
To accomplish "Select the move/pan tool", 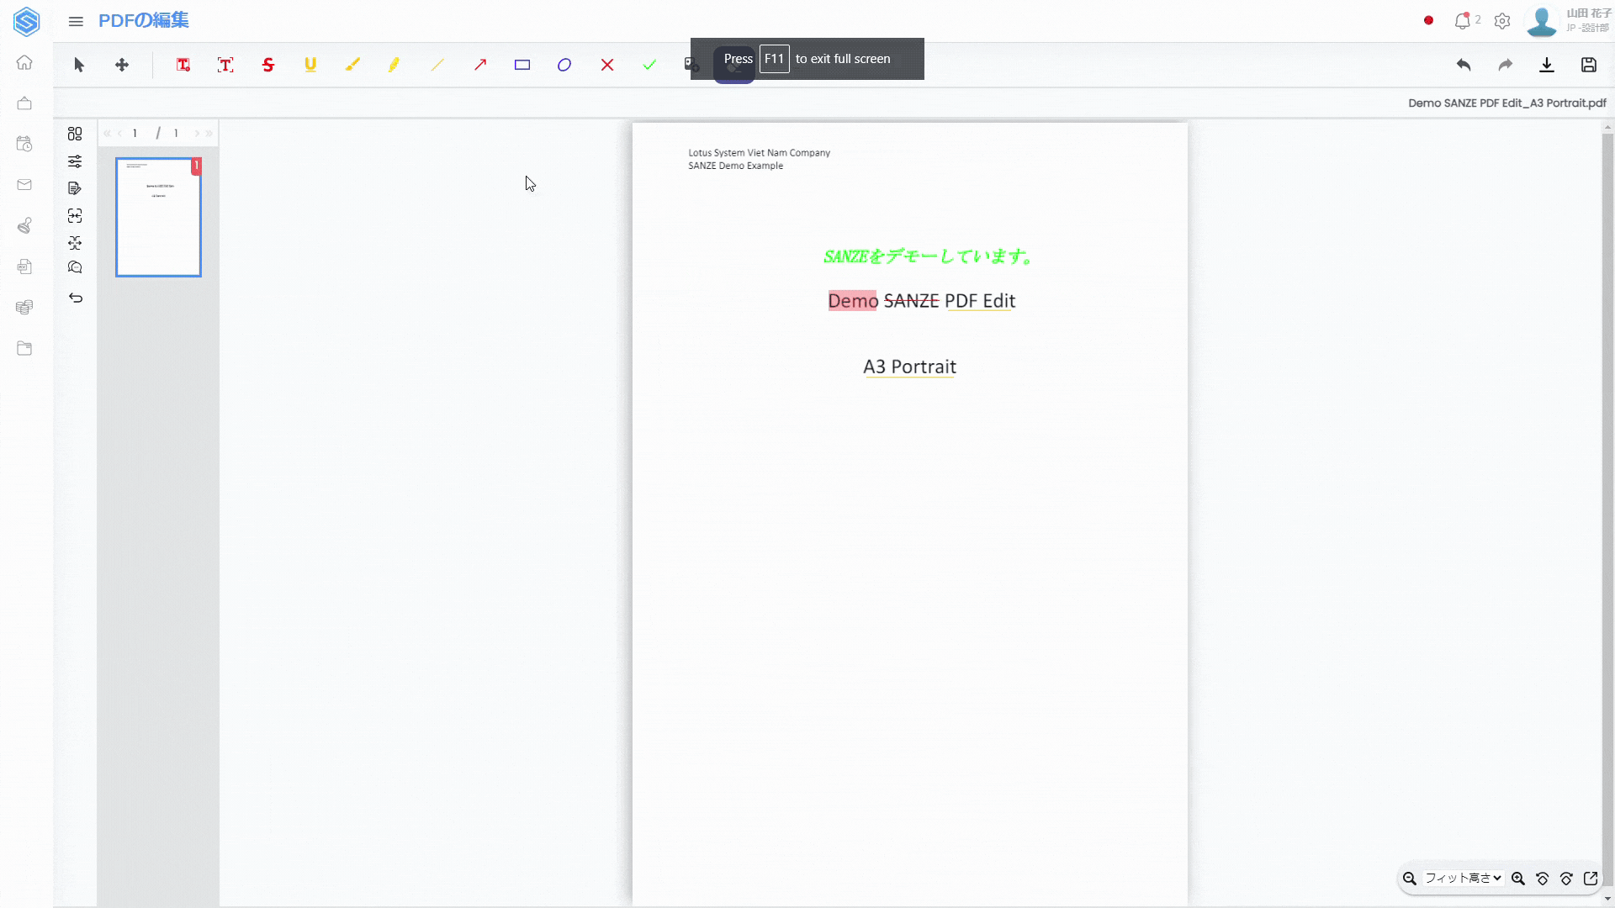I will pos(122,65).
